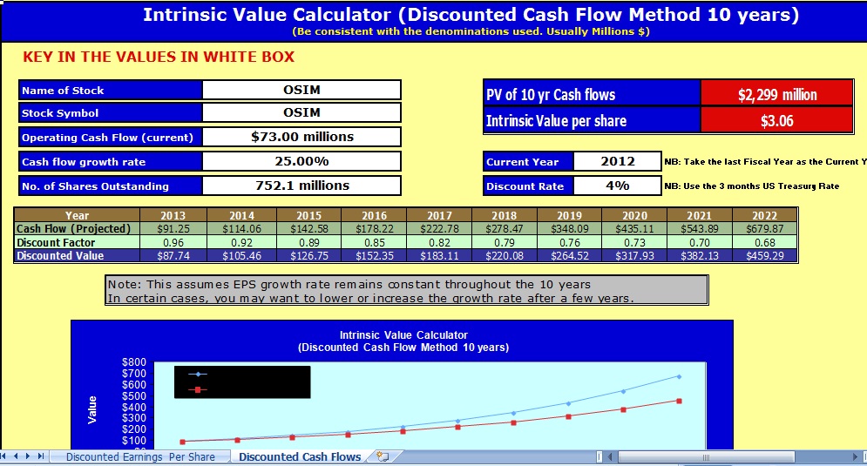Select projected cash flow cell $91.25

[x=173, y=228]
